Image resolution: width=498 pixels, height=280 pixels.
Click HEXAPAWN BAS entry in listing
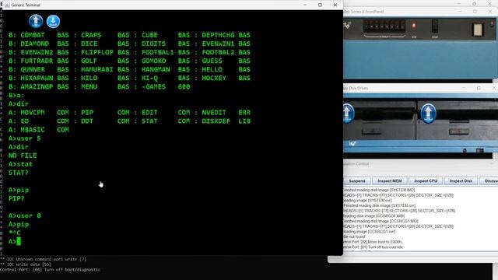pos(45,78)
